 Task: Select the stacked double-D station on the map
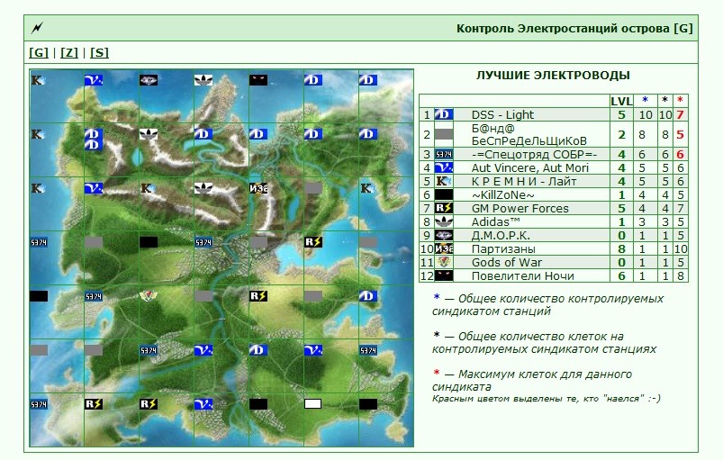94,140
